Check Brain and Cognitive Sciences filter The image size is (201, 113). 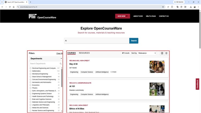click(31, 99)
